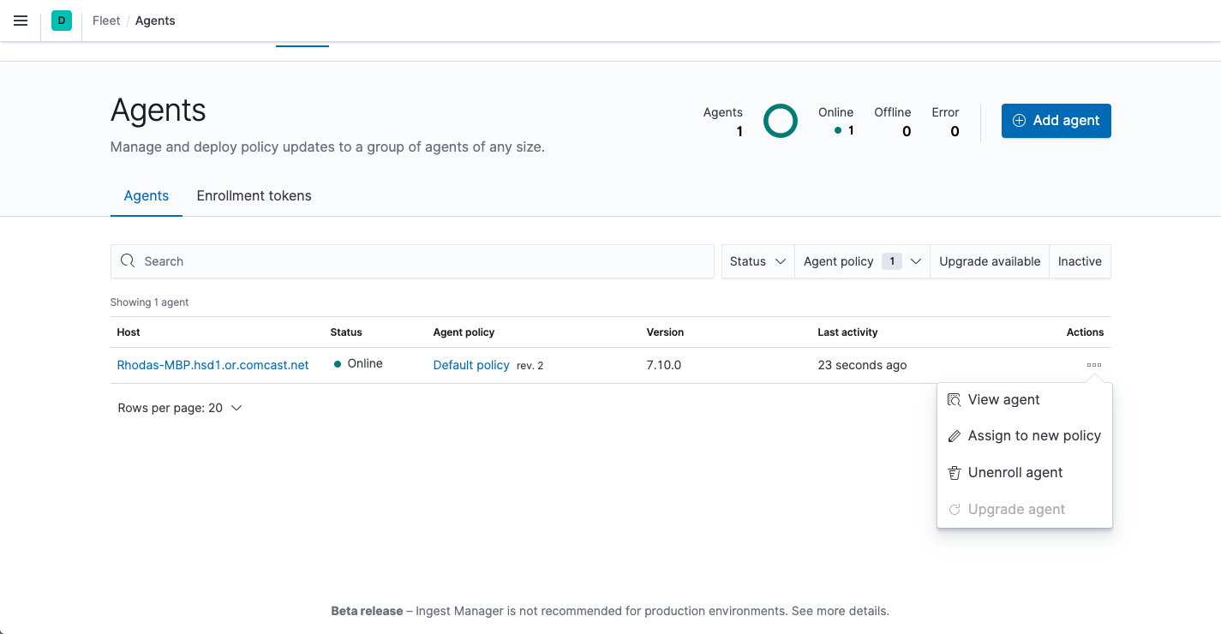The width and height of the screenshot is (1221, 634).
Task: Open the Agent policy filter dropdown
Action: (861, 261)
